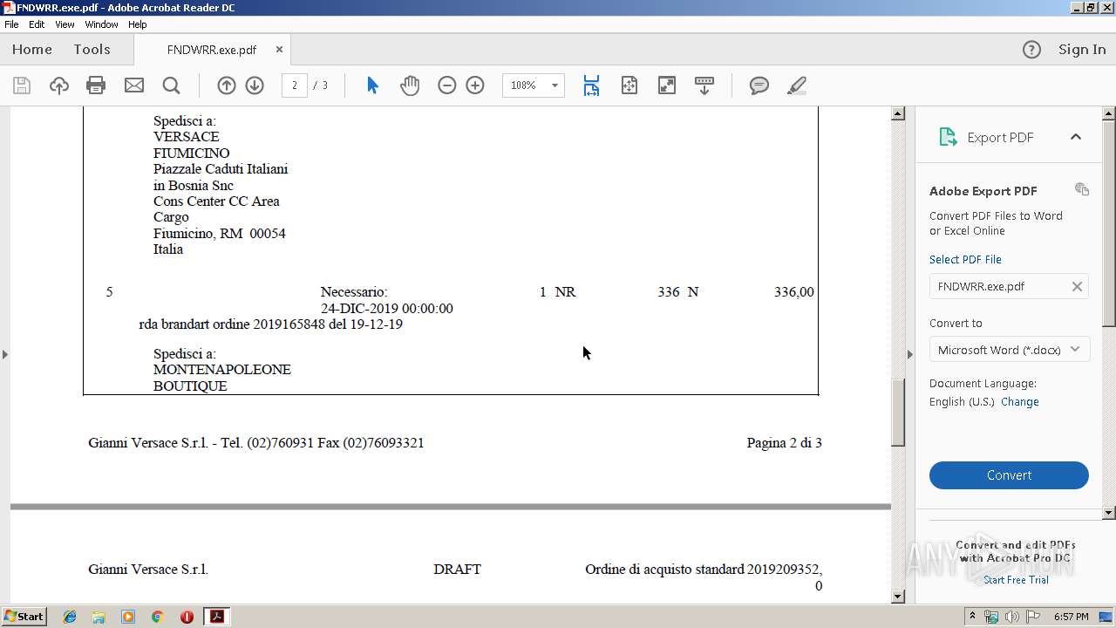1116x628 pixels.
Task: Click the copy icon beside Adobe Export PDF
Action: click(1082, 189)
